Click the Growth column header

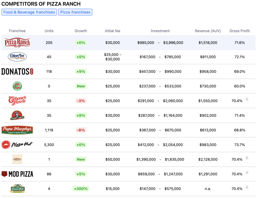(81, 31)
